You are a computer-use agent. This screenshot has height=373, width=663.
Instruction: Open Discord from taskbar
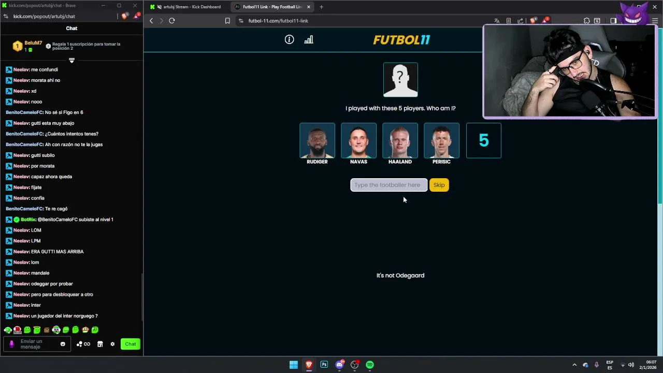340,365
